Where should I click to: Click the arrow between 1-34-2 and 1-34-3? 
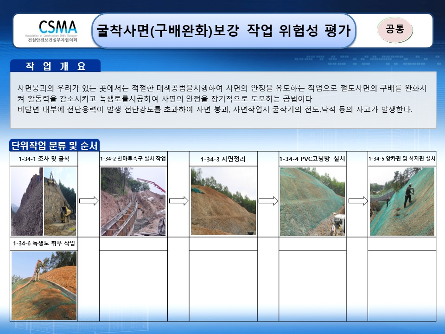[x=179, y=201]
